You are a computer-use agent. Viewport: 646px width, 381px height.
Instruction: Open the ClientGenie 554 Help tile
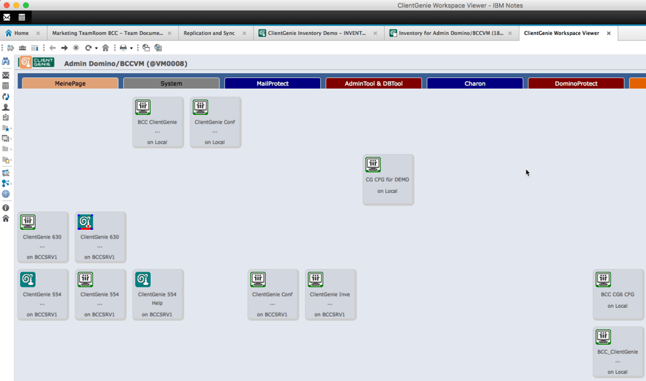click(157, 294)
